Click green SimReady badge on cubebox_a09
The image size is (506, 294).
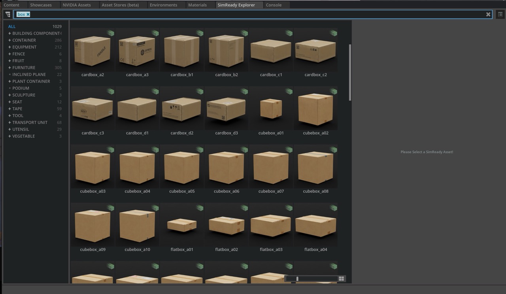pyautogui.click(x=111, y=208)
